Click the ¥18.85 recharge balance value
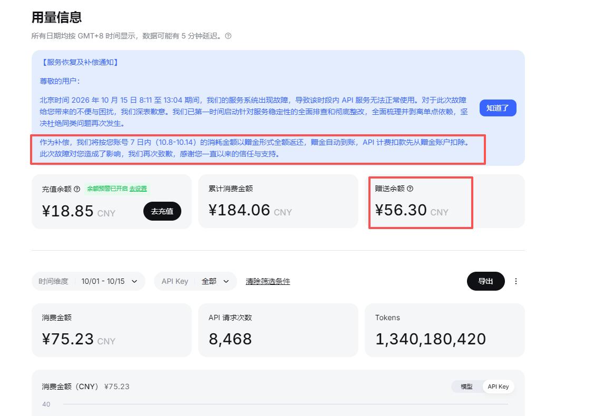Image resolution: width=604 pixels, height=416 pixels. coord(68,211)
